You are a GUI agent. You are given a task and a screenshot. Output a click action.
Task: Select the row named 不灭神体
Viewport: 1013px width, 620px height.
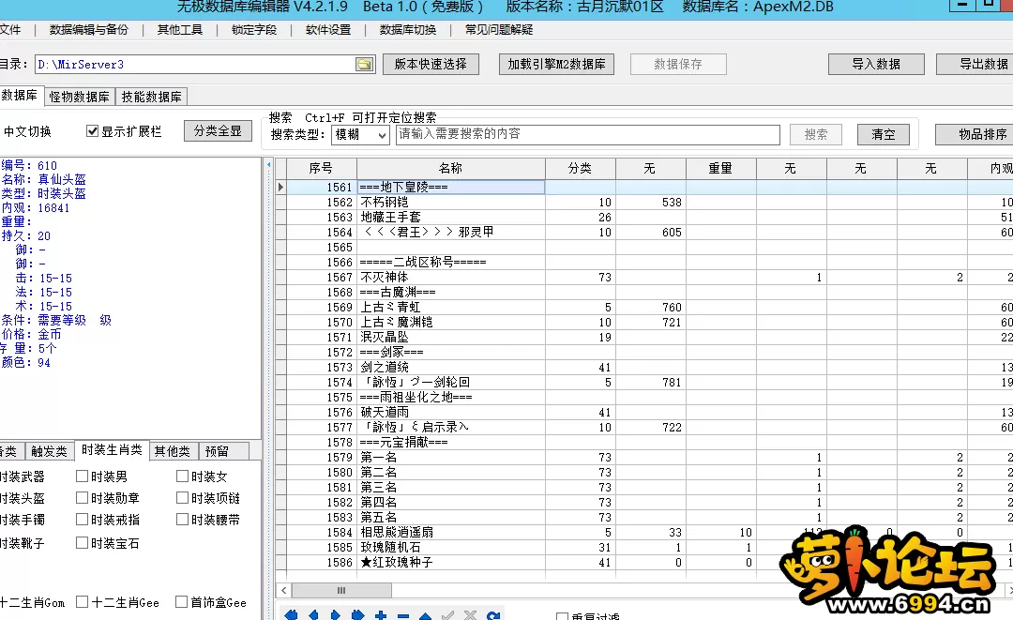pos(643,277)
